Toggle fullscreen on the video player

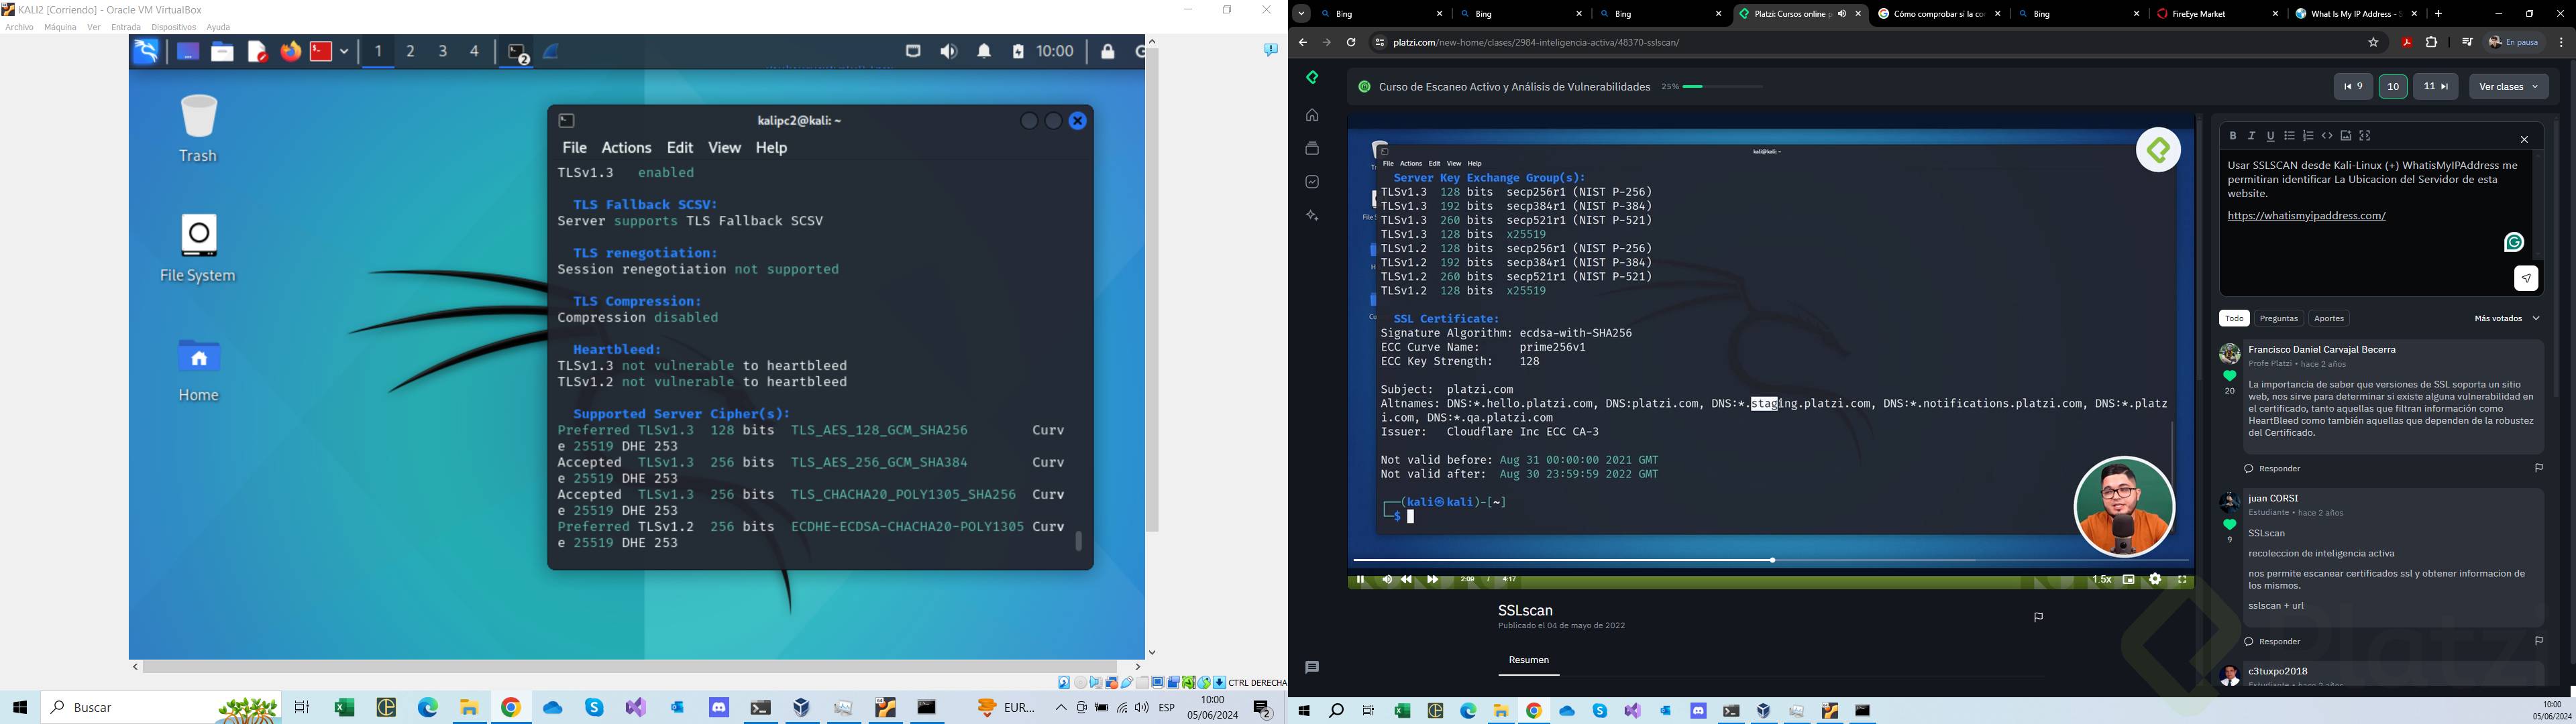(x=2182, y=579)
